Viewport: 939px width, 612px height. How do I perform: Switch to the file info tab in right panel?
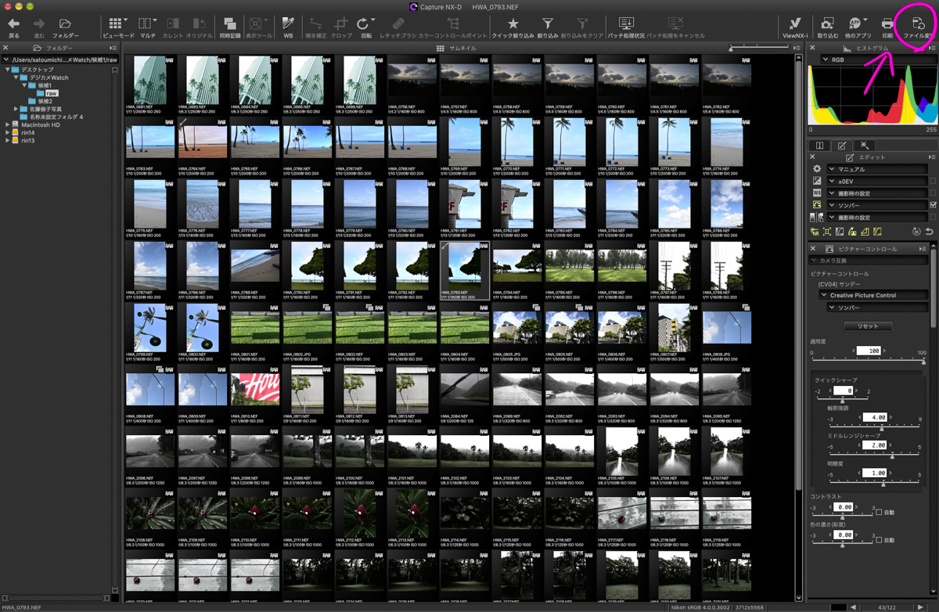tap(819, 146)
